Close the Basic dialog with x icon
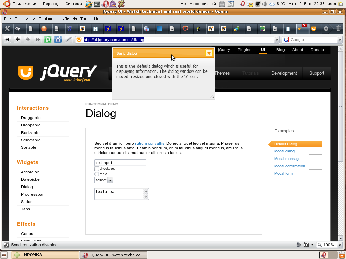The height and width of the screenshot is (259, 346). pos(209,53)
